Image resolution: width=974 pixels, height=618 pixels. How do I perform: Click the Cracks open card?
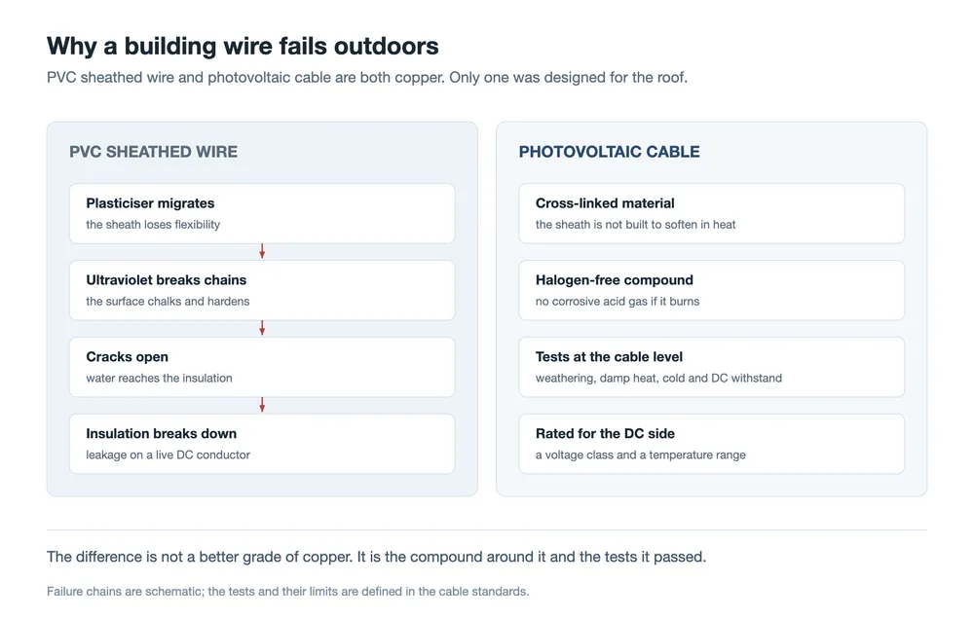click(x=262, y=367)
